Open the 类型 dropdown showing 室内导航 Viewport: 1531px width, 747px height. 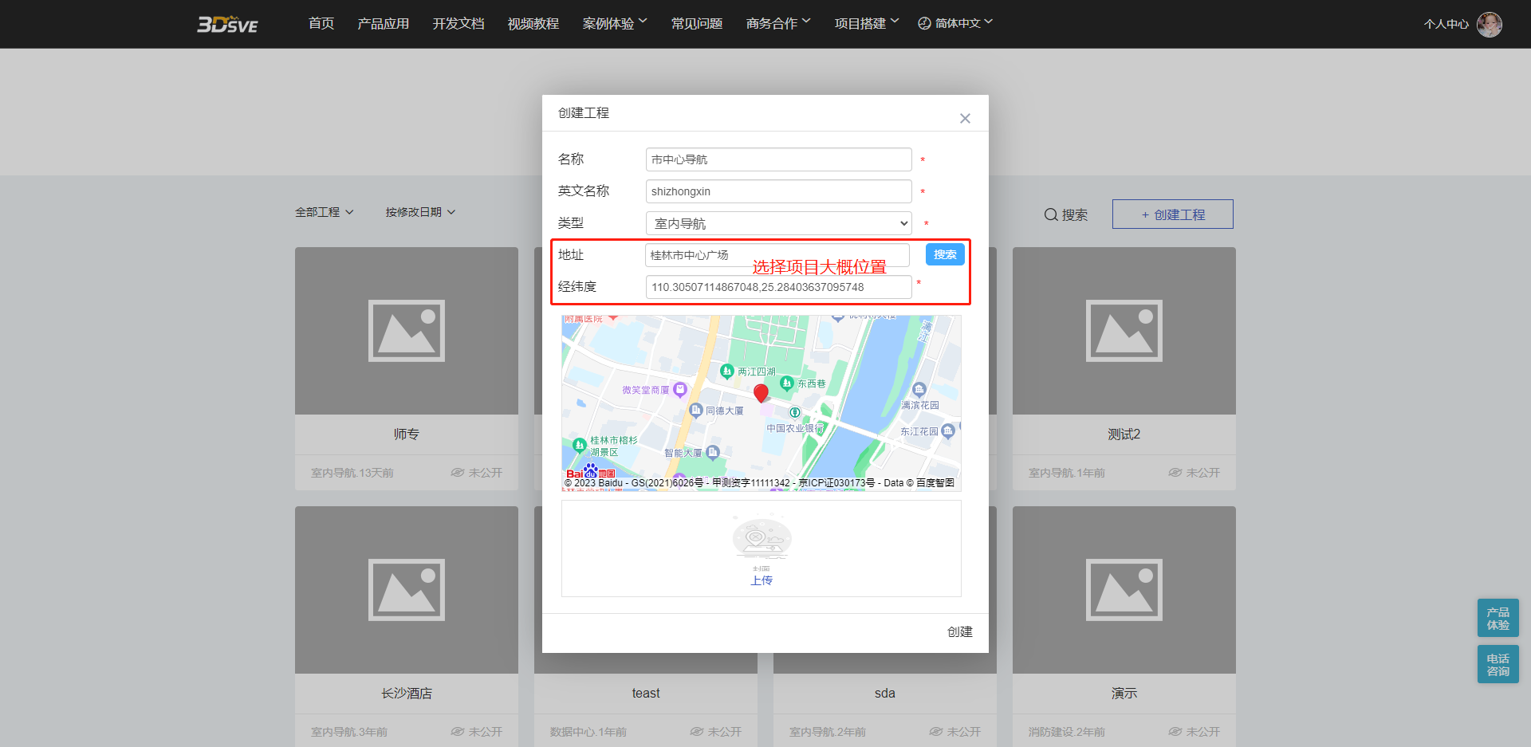(x=778, y=223)
